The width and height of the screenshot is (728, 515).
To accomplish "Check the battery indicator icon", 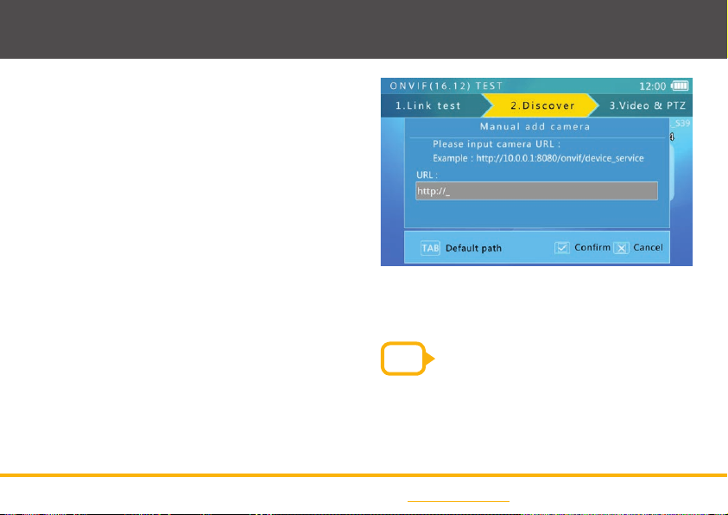I will [x=680, y=86].
